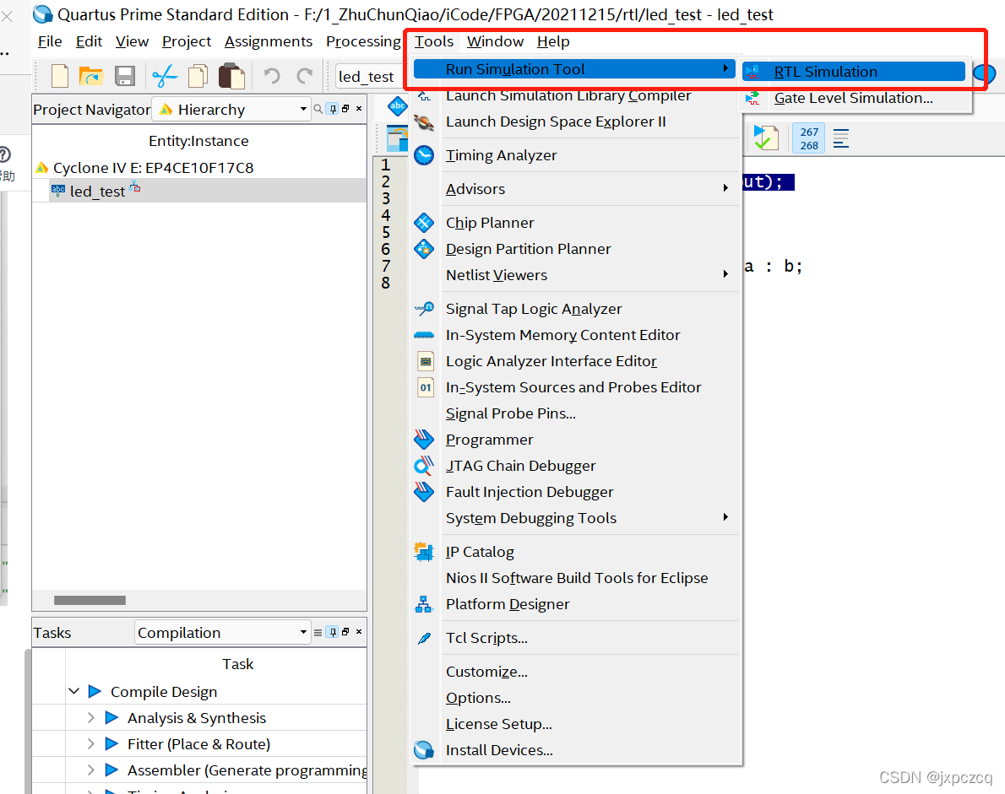
Task: Click the Programmer icon in Tools menu
Action: click(x=424, y=440)
